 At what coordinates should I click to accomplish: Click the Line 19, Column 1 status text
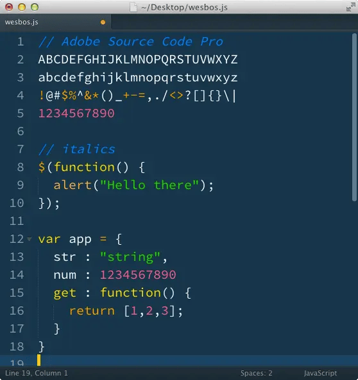pos(37,373)
